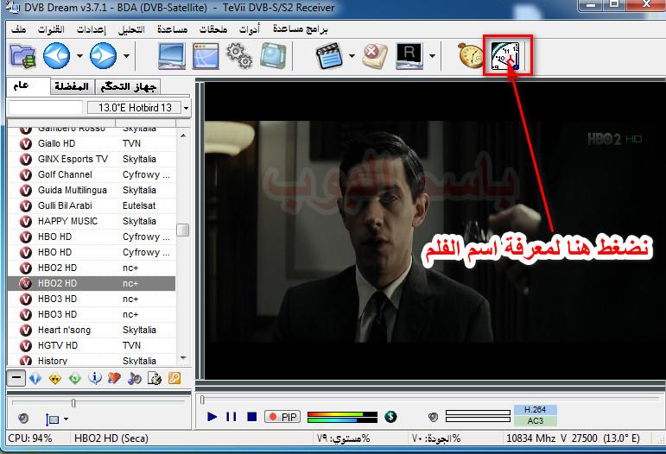This screenshot has height=454, width=666.
Task: Open previous-channel history dropdown arrow
Action: (79, 55)
